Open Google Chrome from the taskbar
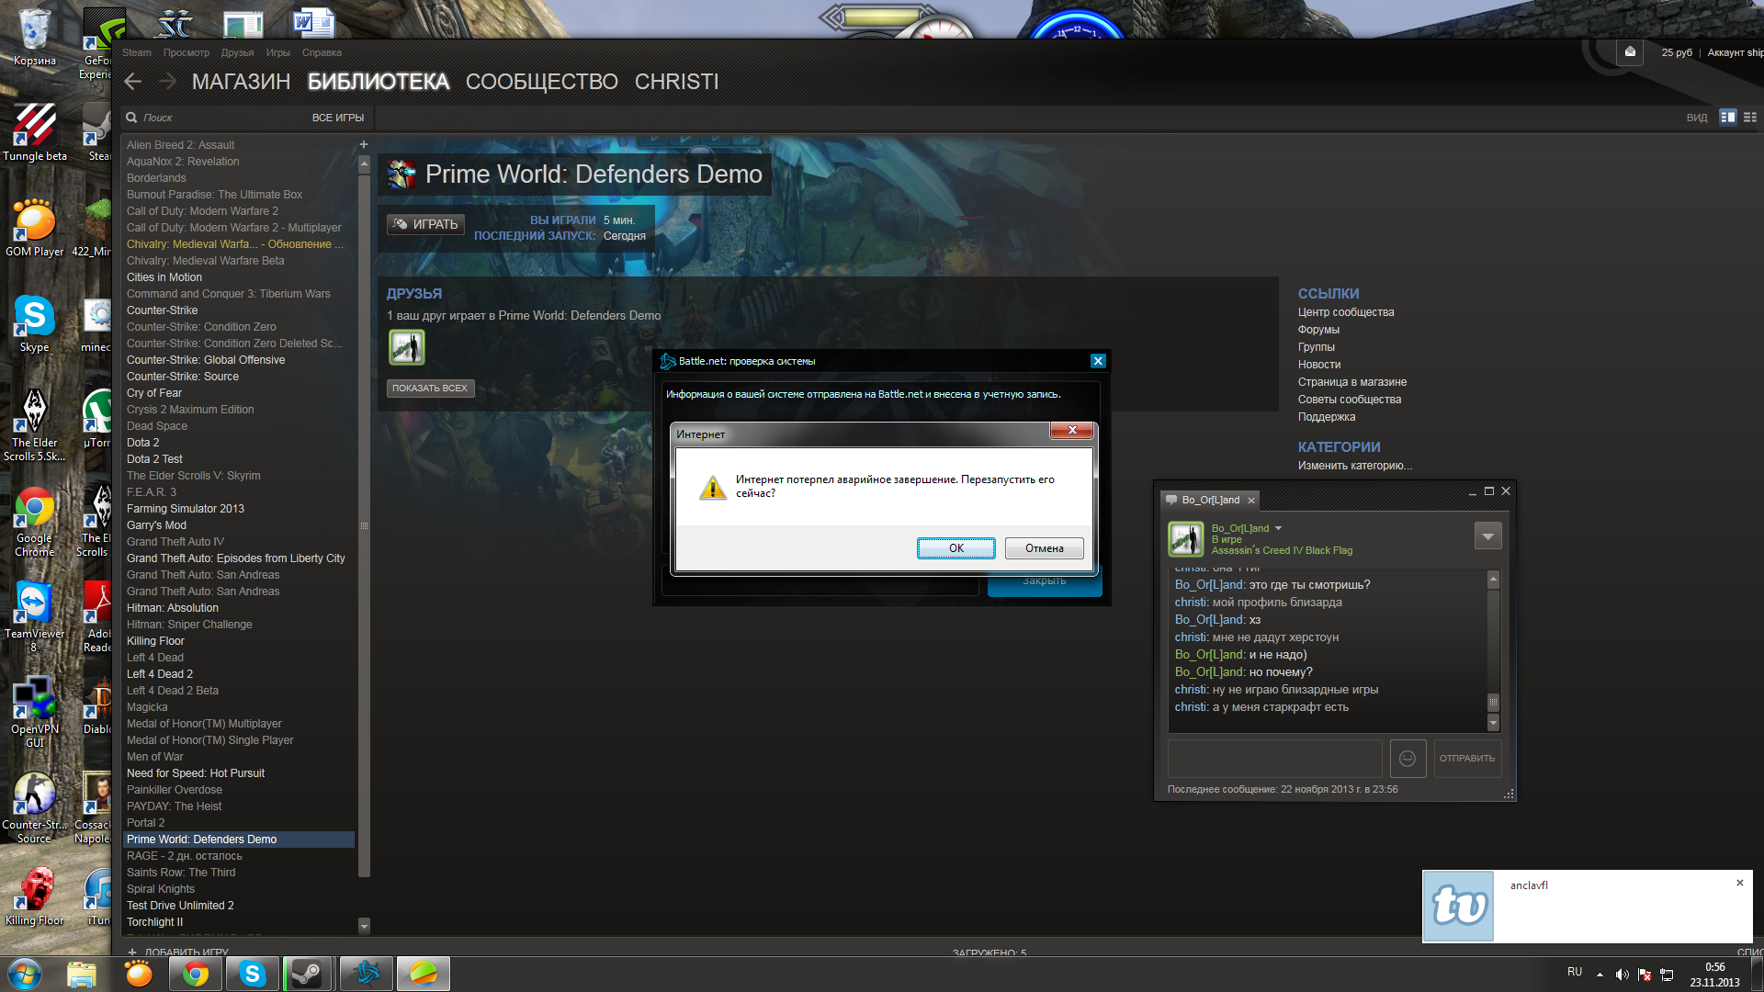This screenshot has height=992, width=1764. (195, 974)
